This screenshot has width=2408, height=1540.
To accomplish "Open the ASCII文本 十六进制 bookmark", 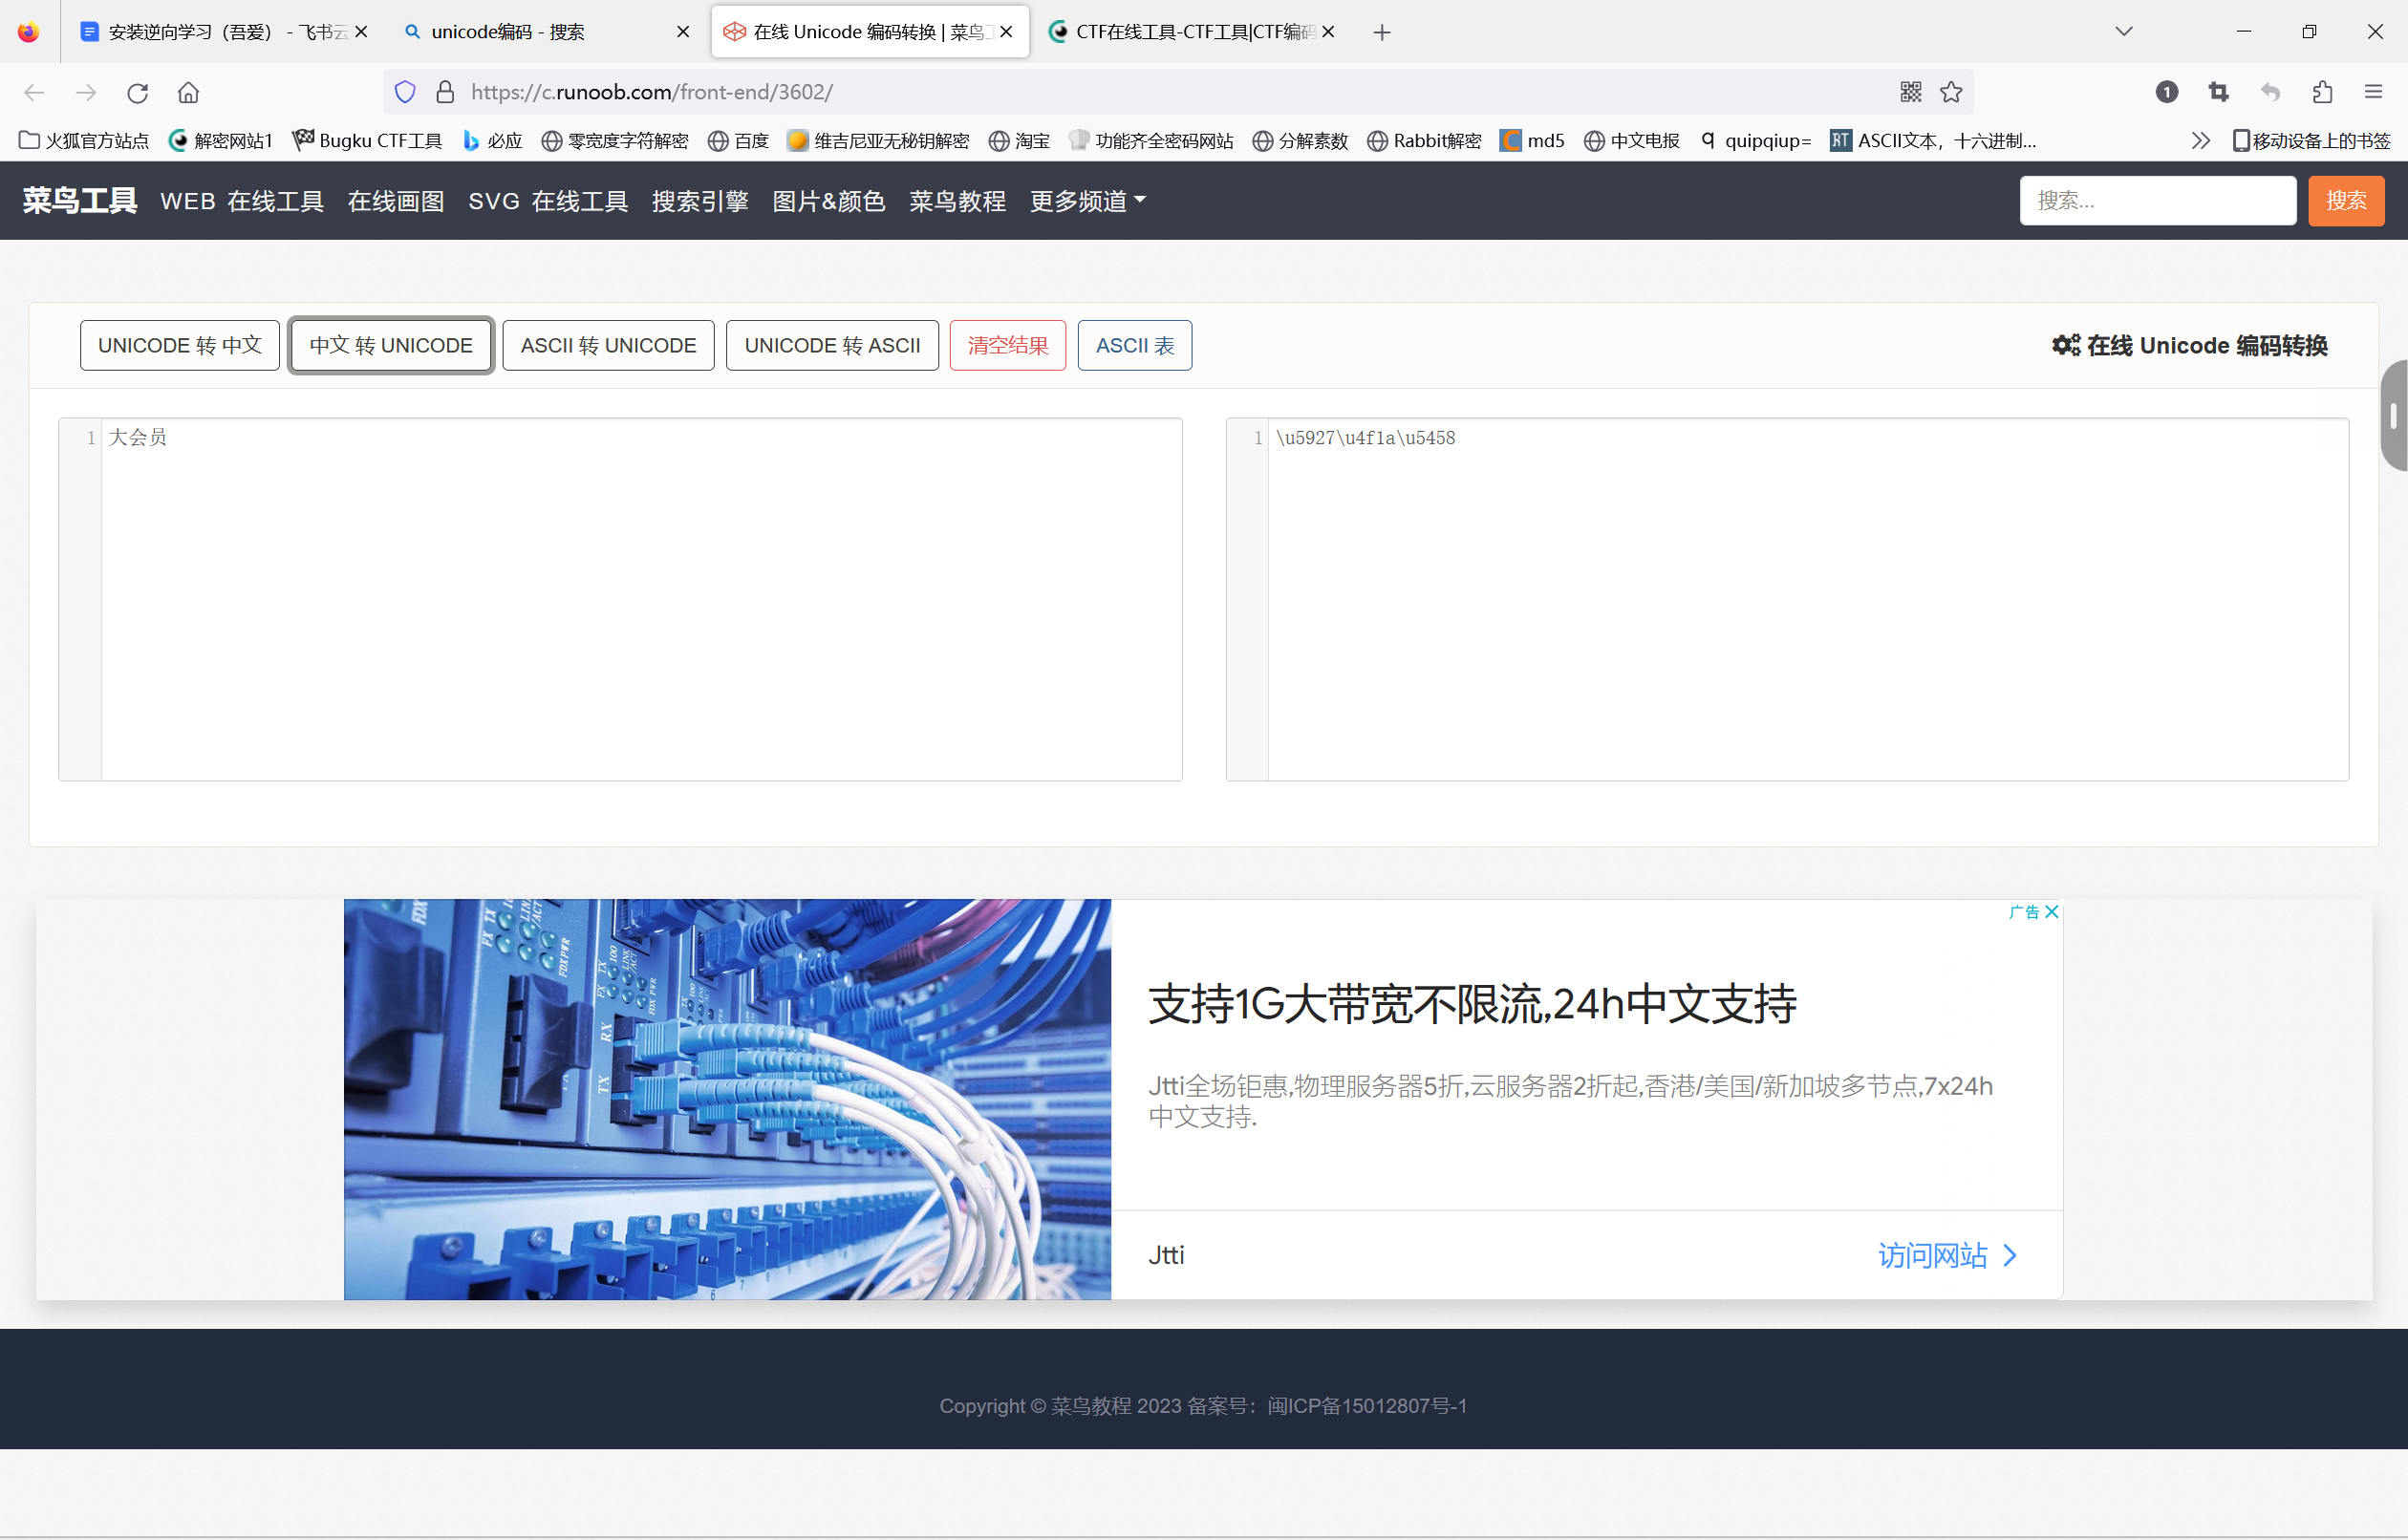I will coord(1933,141).
